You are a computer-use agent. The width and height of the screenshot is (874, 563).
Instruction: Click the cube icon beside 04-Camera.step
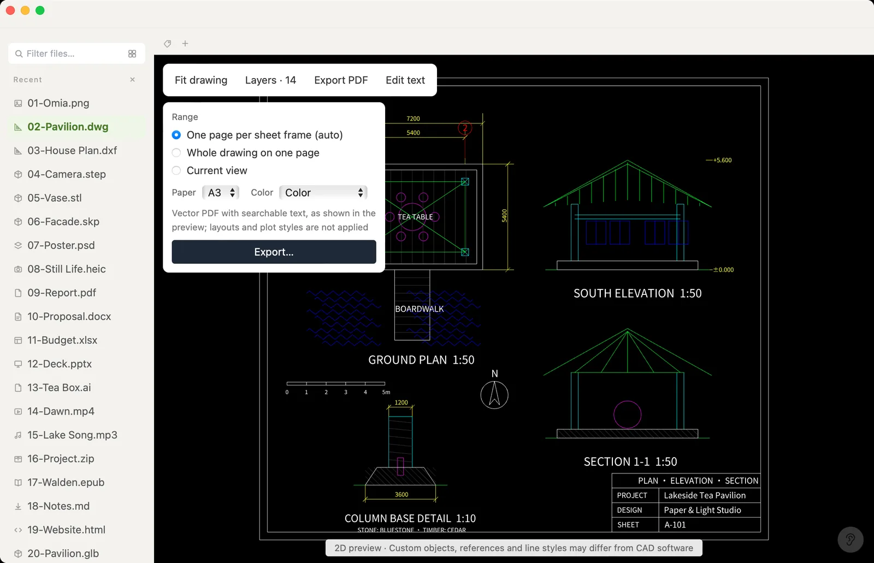point(18,174)
